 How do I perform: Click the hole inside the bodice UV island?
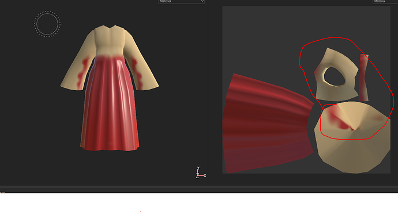[x=335, y=76]
